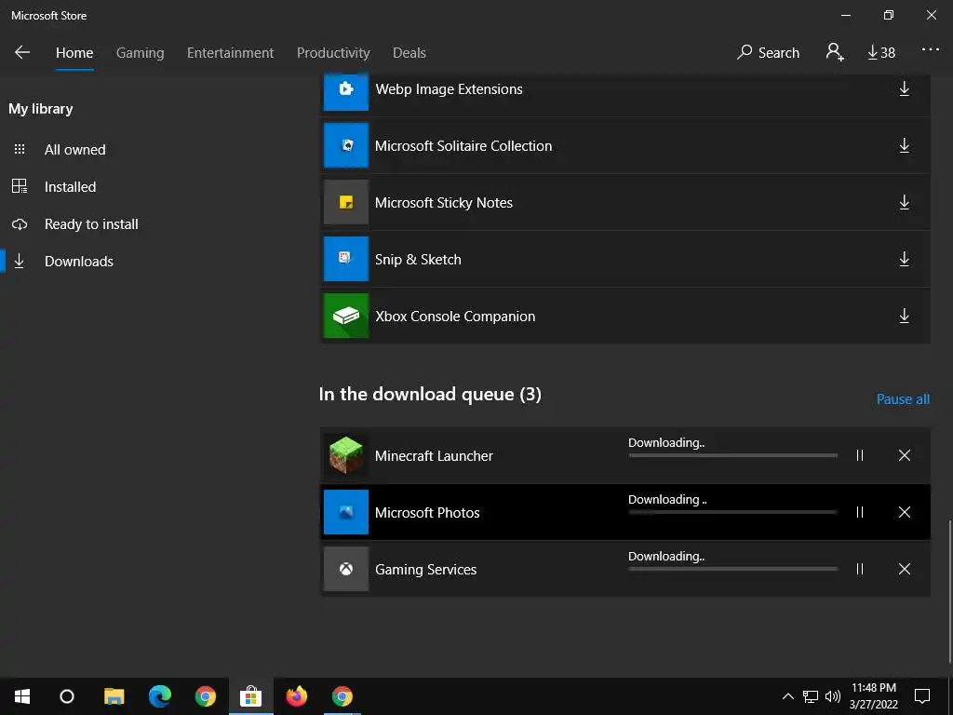Download Snip & Sketch update
The image size is (953, 715).
click(x=905, y=259)
